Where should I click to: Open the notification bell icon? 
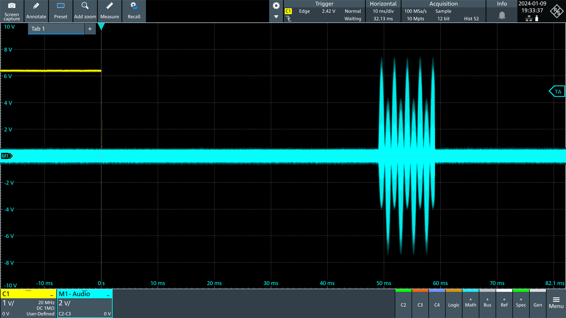point(502,15)
